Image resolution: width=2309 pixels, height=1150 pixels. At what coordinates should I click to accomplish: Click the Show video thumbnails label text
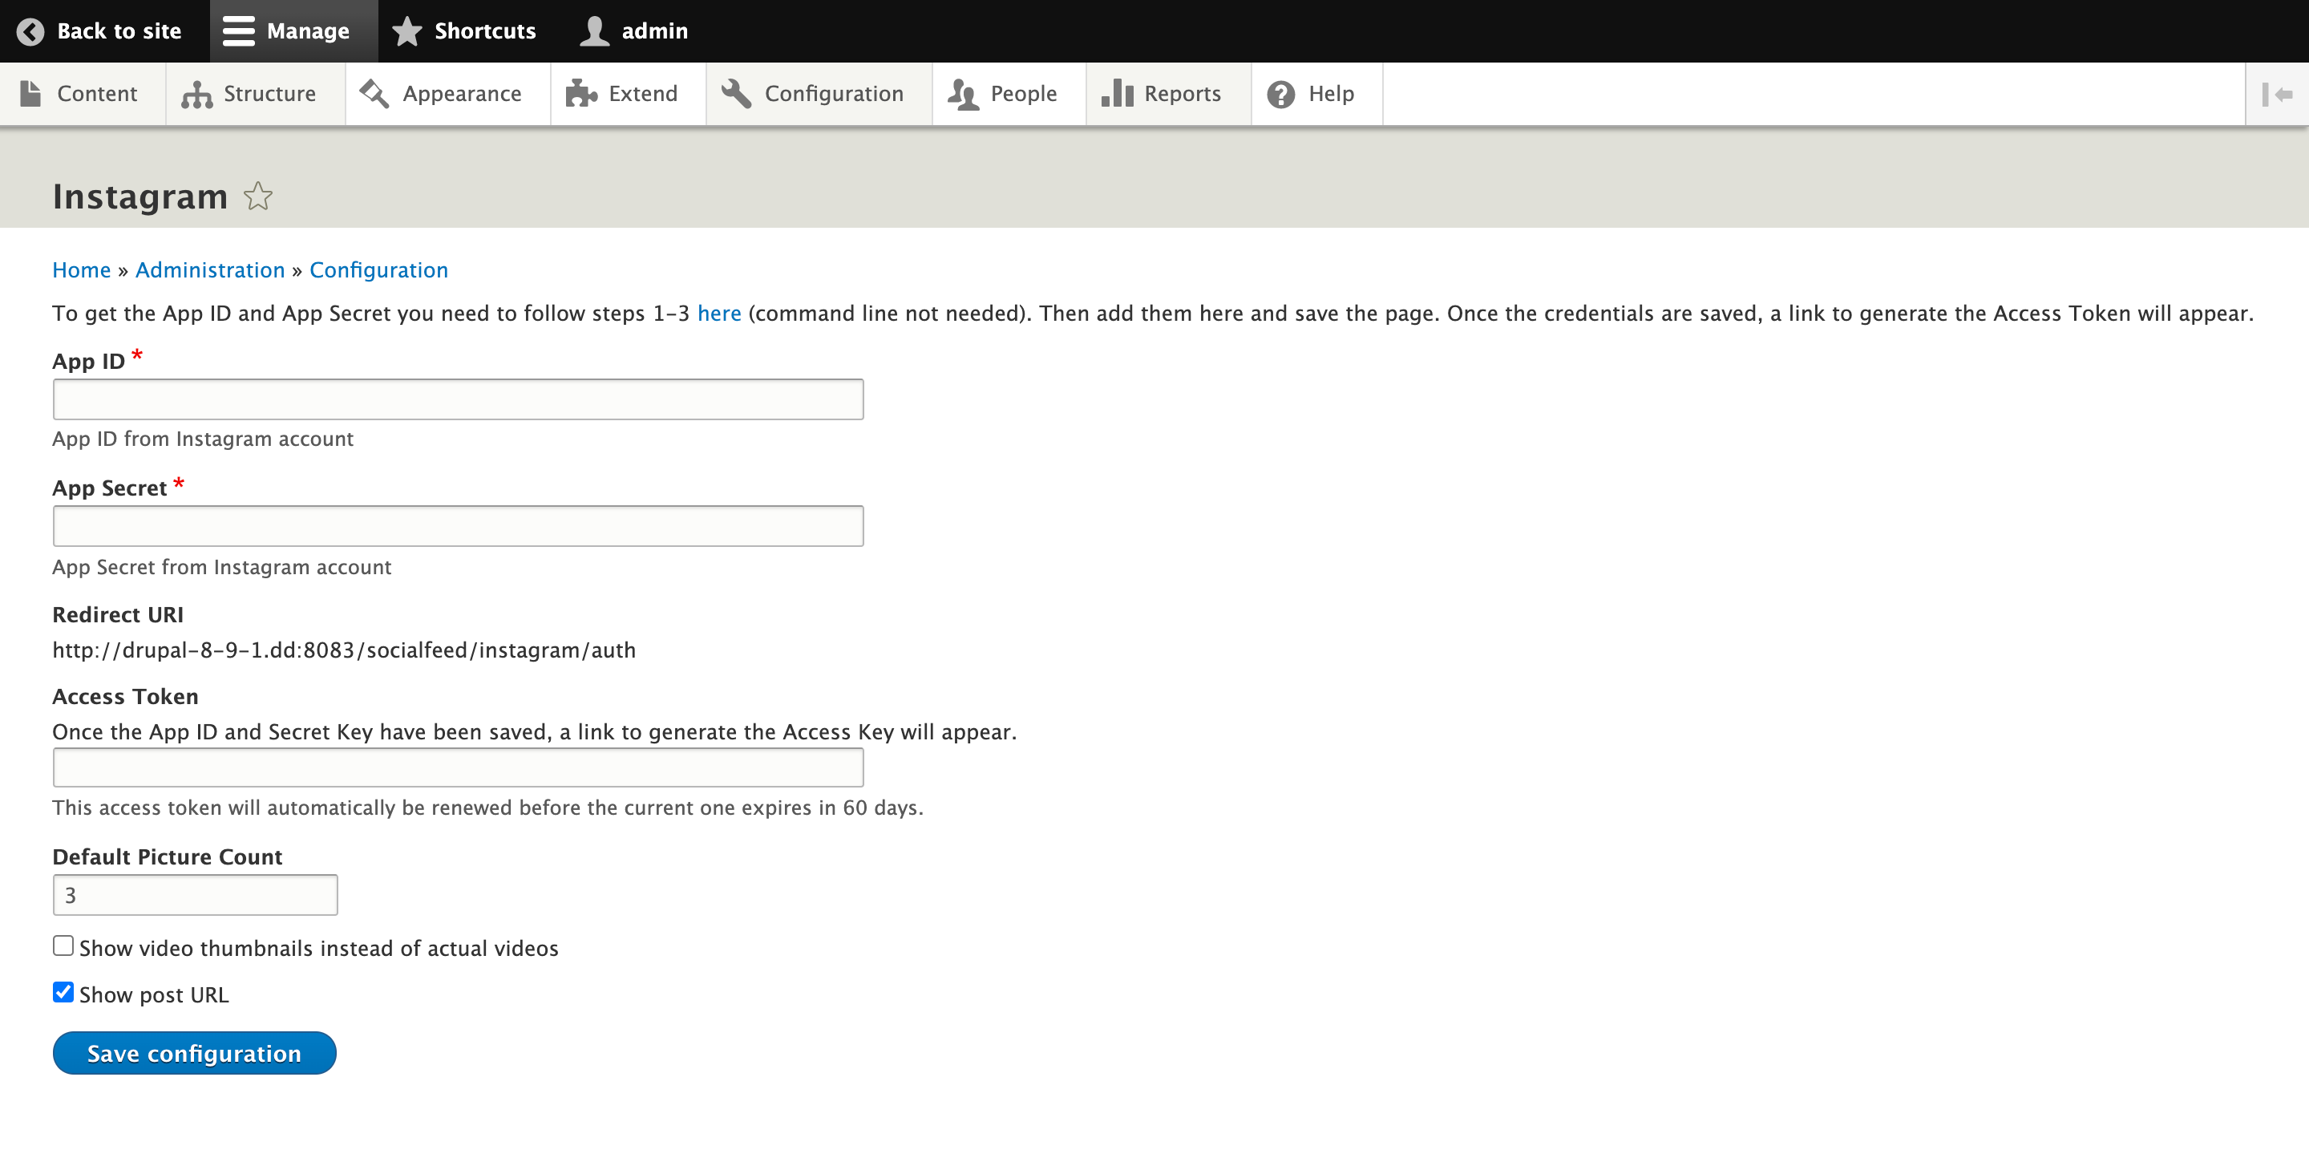point(319,949)
